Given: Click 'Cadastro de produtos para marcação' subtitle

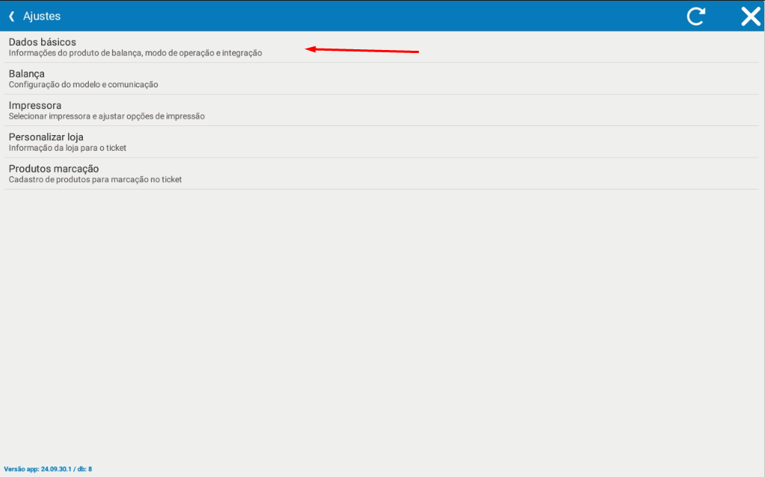Looking at the screenshot, I should (96, 180).
